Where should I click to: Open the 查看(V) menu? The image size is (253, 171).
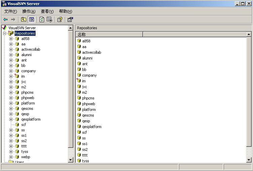[x=47, y=11]
